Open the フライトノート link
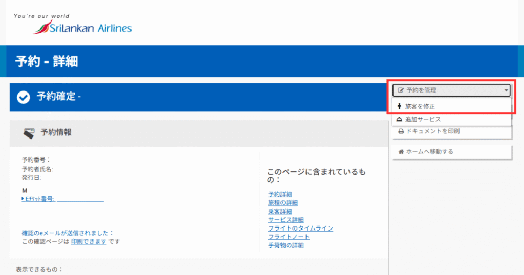 tap(289, 237)
